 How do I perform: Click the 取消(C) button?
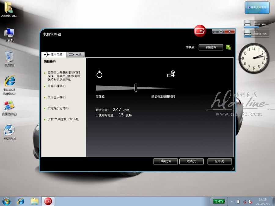[x=192, y=161]
